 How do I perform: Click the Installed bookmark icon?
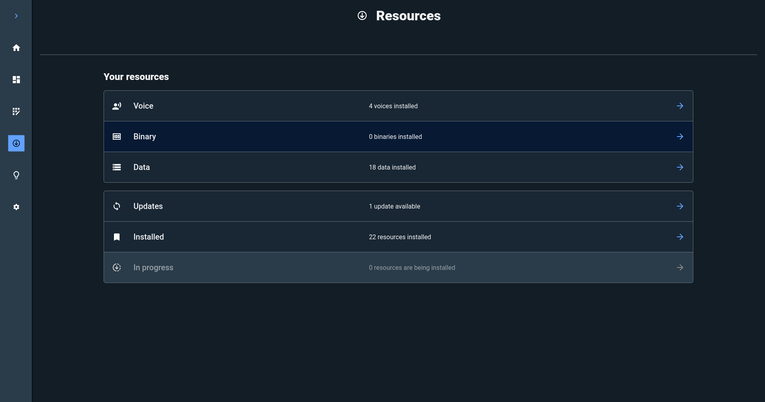click(x=117, y=237)
